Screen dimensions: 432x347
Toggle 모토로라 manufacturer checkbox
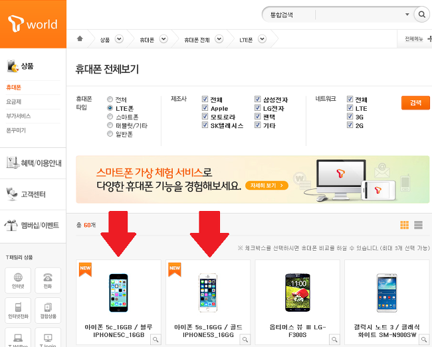(x=205, y=116)
